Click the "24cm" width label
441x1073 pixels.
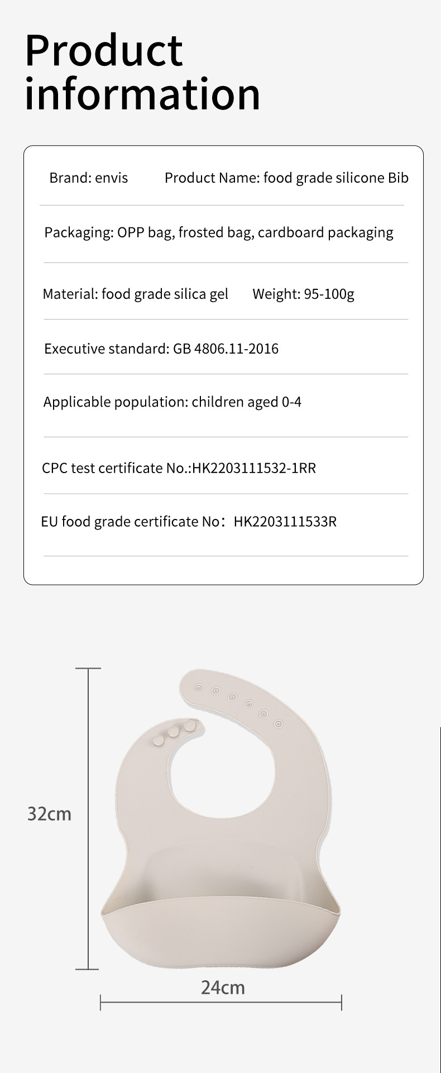(x=223, y=988)
